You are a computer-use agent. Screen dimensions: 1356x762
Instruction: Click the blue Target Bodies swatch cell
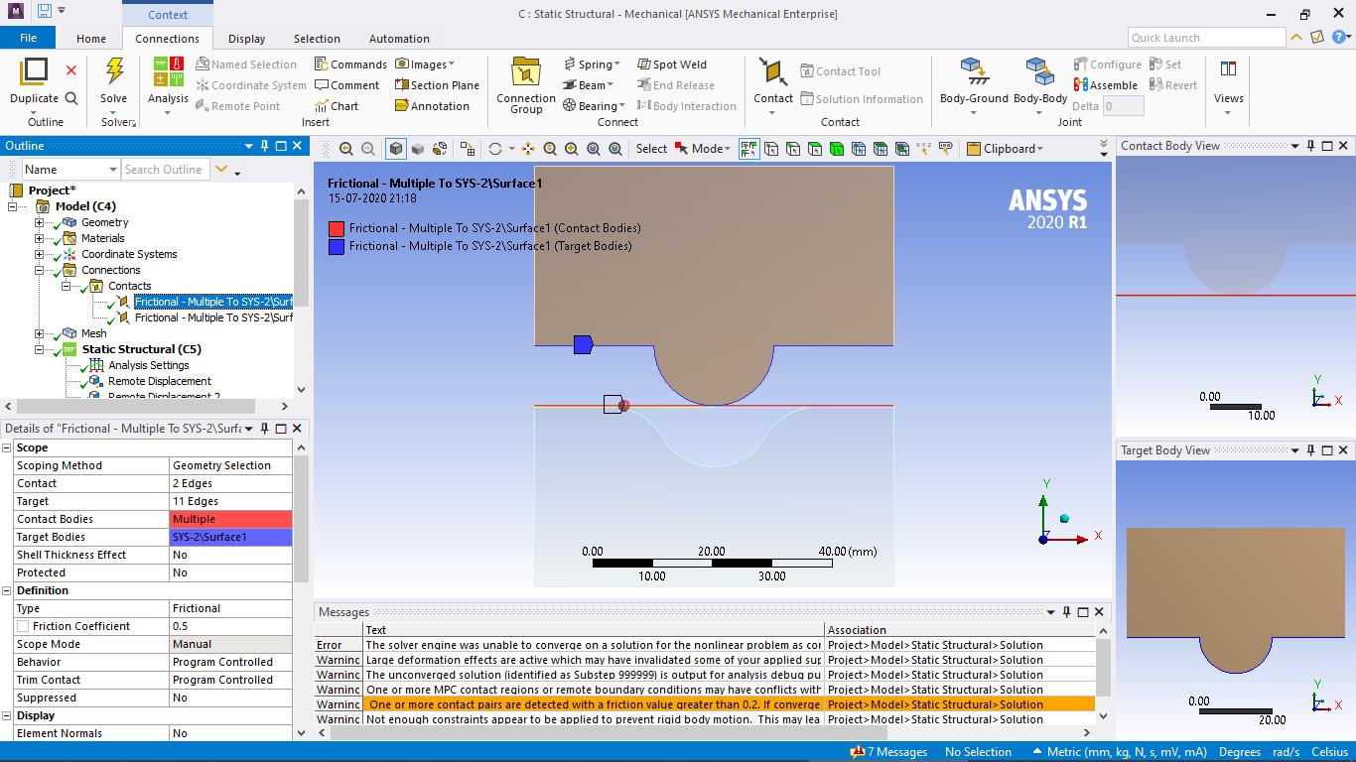(231, 537)
